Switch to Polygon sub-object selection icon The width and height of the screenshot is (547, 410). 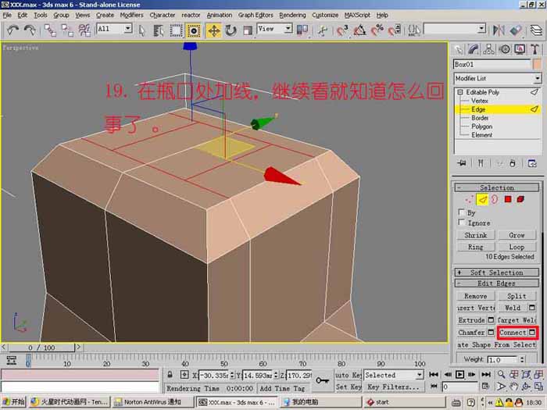[508, 199]
